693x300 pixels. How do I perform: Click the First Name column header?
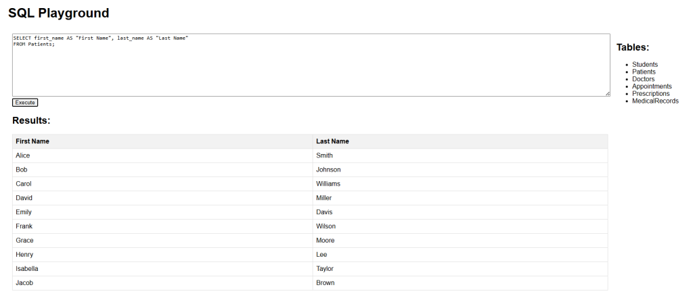point(162,142)
